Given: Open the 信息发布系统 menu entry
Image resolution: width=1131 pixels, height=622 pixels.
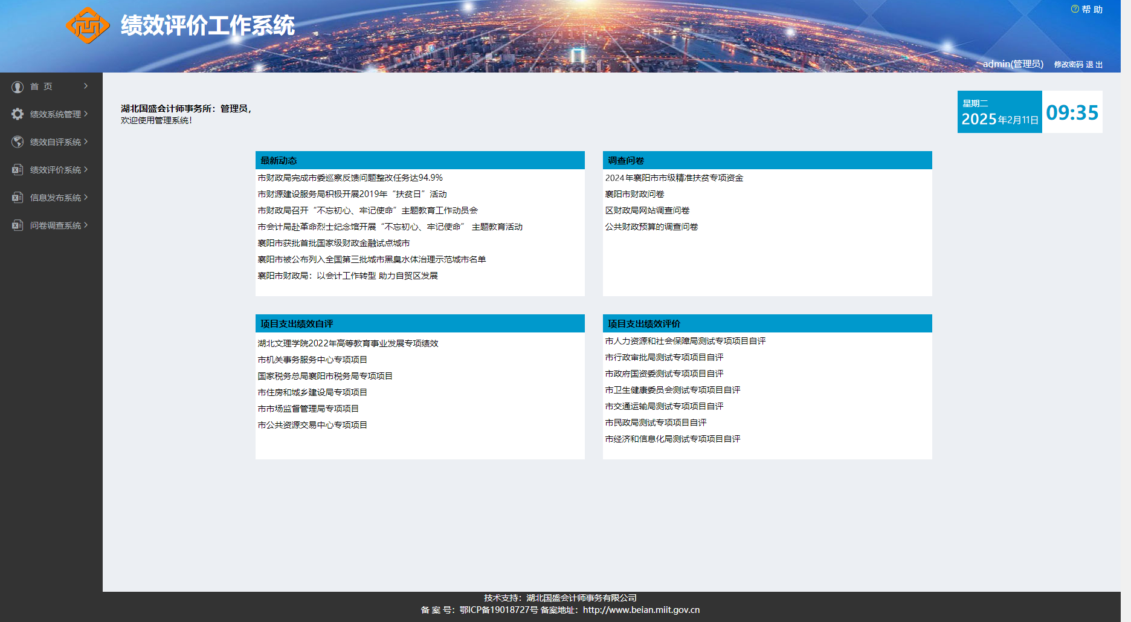Looking at the screenshot, I should pyautogui.click(x=56, y=198).
